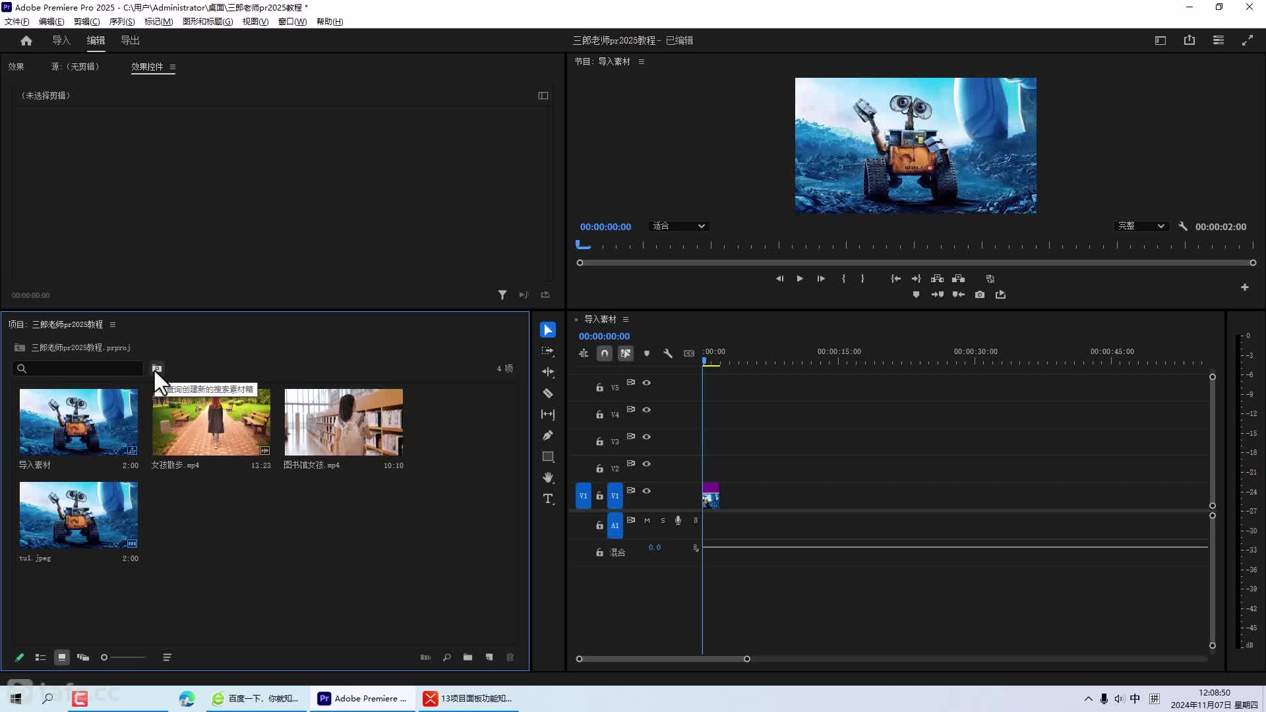Click the New Bin folder icon

[467, 657]
